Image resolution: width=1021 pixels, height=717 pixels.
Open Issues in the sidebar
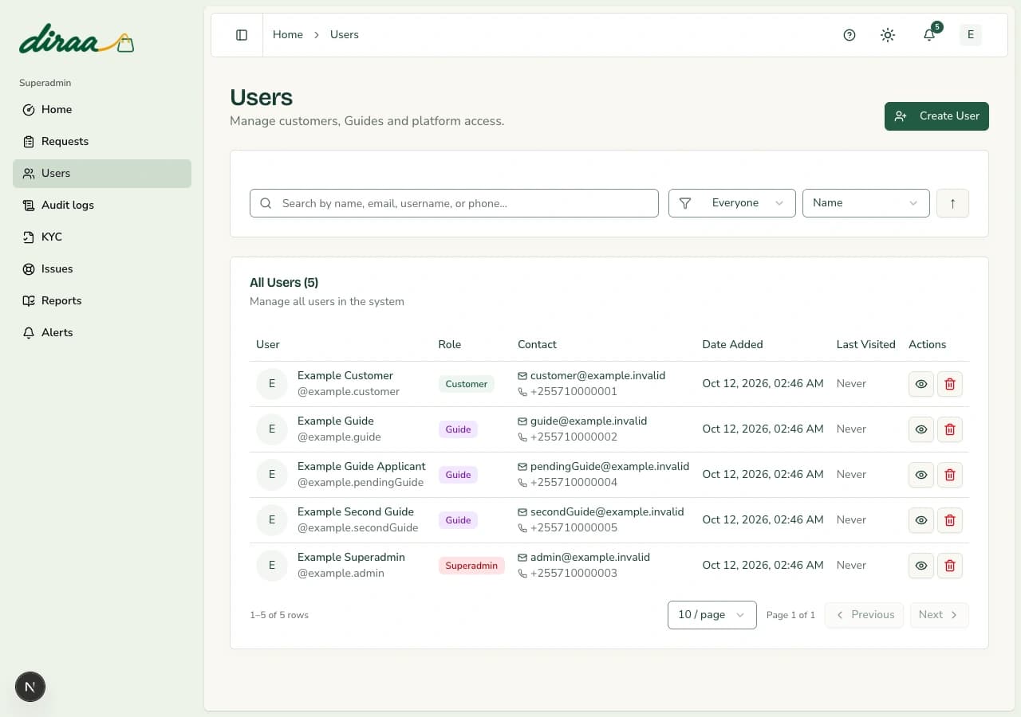(102, 269)
